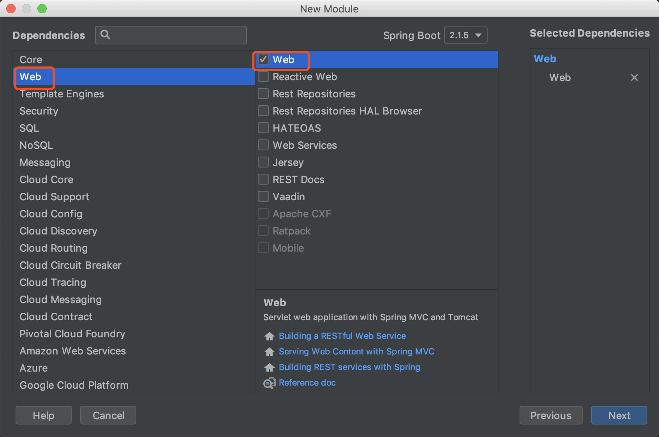Click the Cancel button
Image resolution: width=659 pixels, height=437 pixels.
(108, 415)
